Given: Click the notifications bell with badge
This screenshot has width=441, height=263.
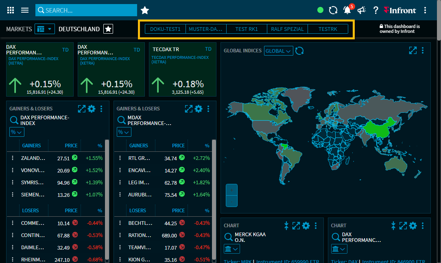Looking at the screenshot, I should tap(347, 10).
